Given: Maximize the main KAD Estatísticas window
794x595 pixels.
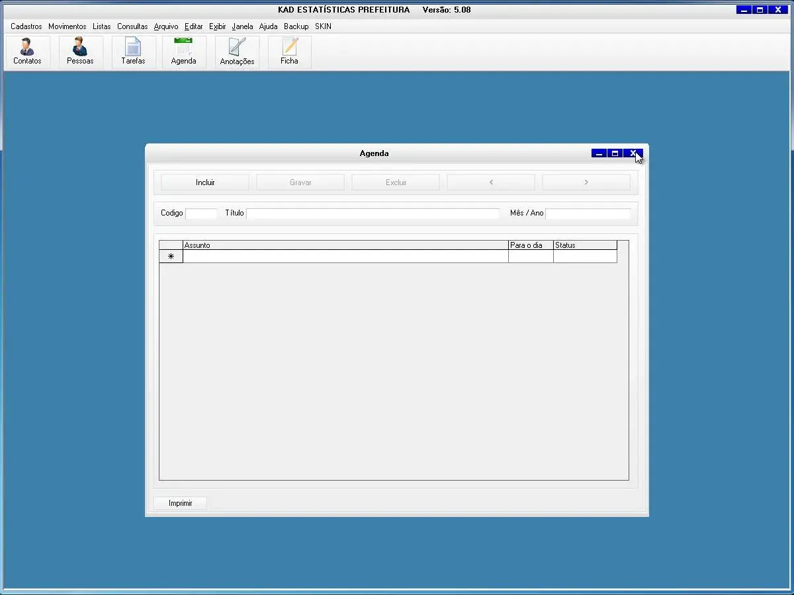Looking at the screenshot, I should [x=760, y=10].
